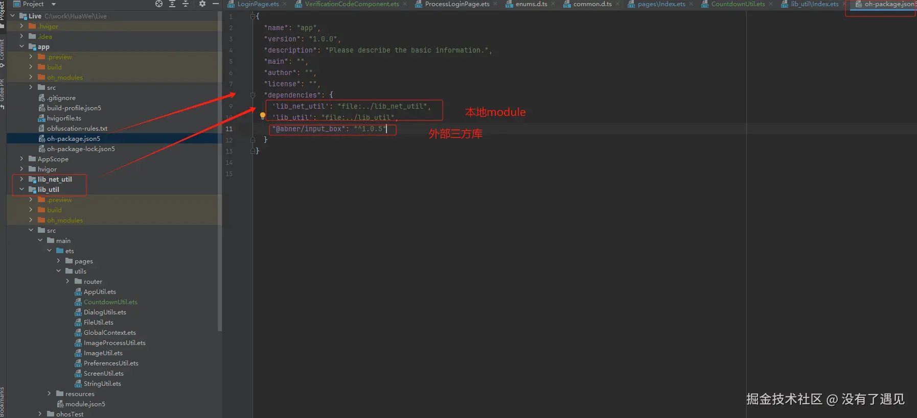Click the "description" key in editor

[x=290, y=50]
